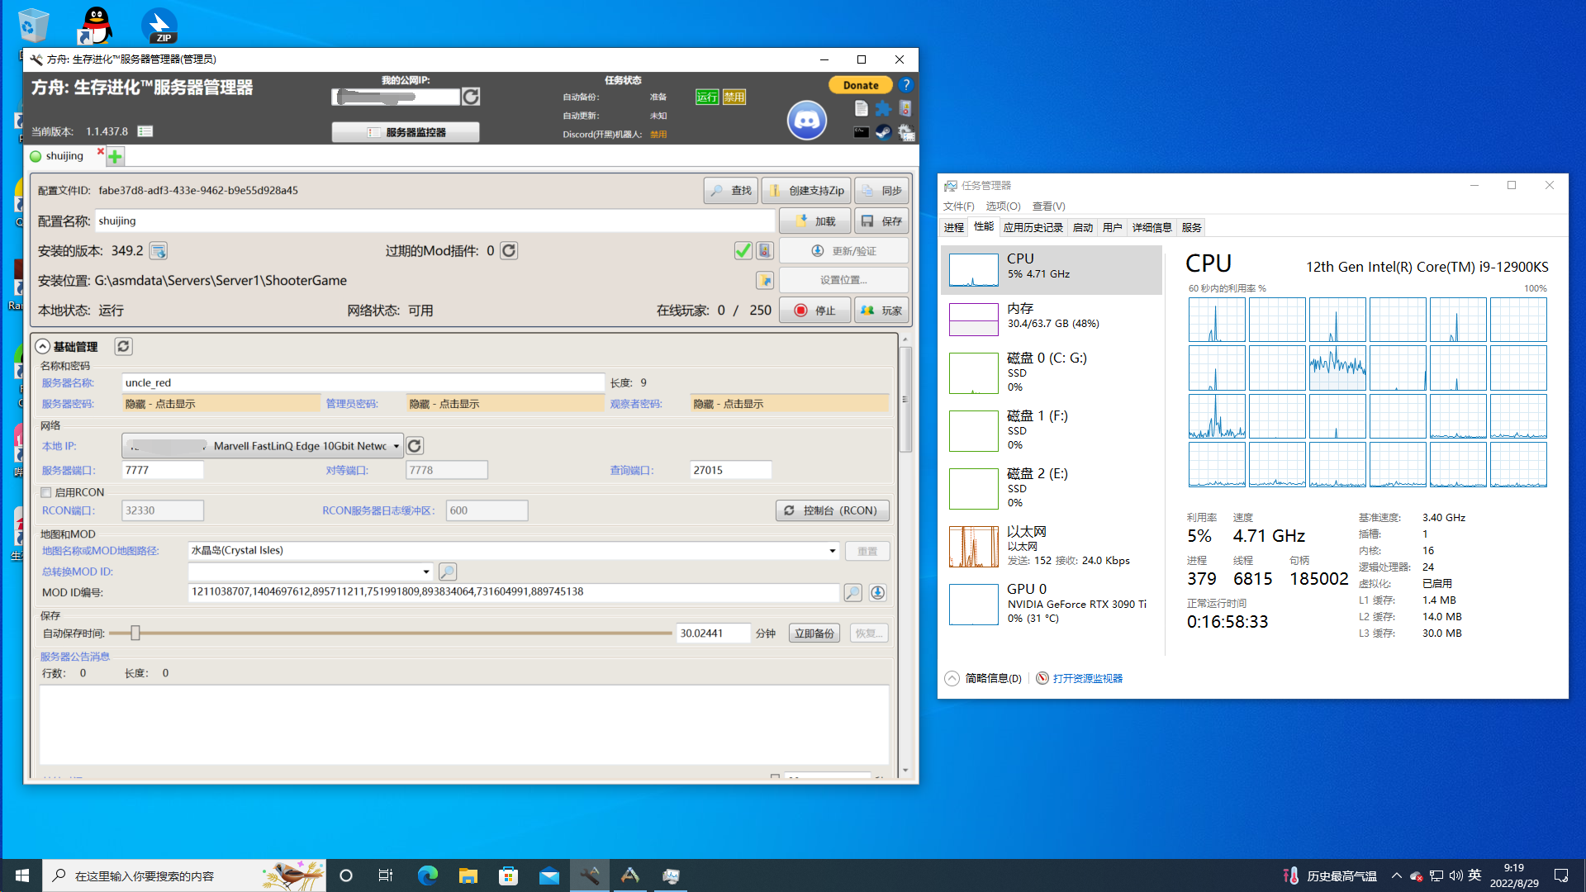This screenshot has height=892, width=1586.
Task: Click the server warning icon beside 更新/验证
Action: point(765,250)
